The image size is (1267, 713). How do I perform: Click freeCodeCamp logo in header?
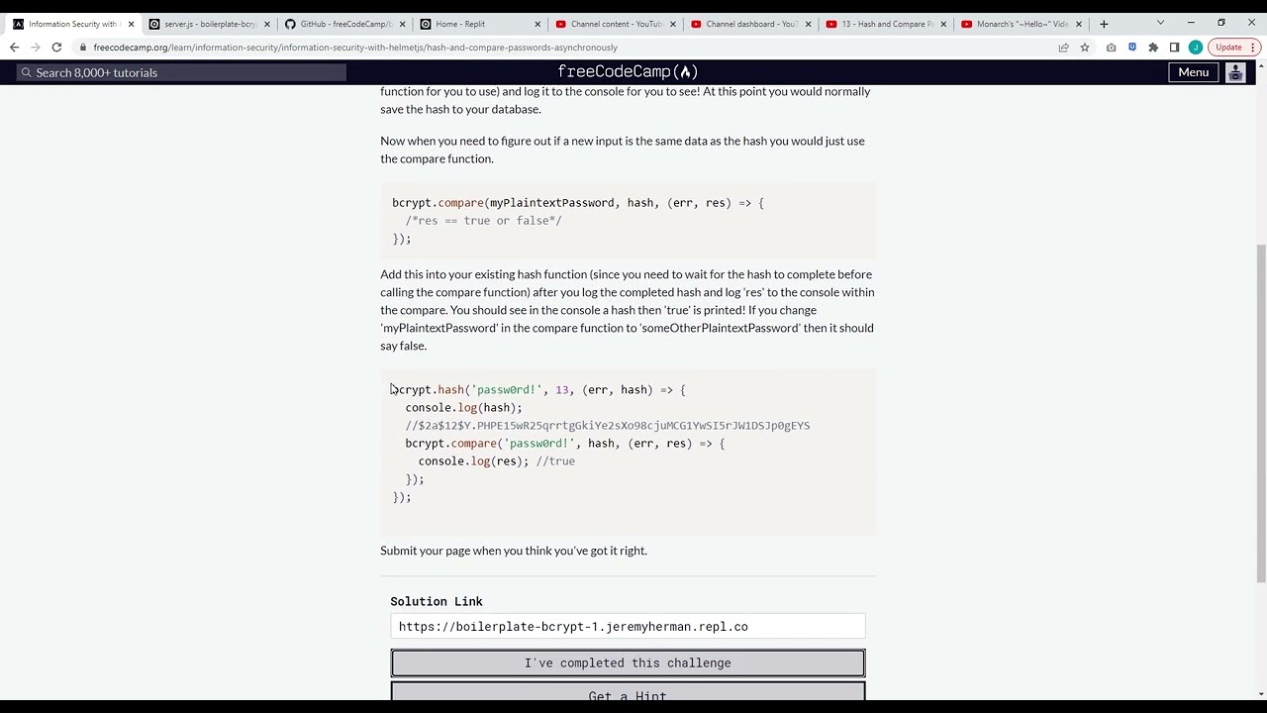pos(628,71)
